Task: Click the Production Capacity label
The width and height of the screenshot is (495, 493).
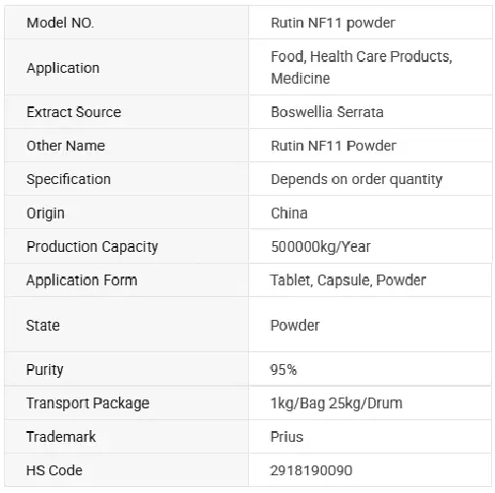Action: (x=93, y=247)
